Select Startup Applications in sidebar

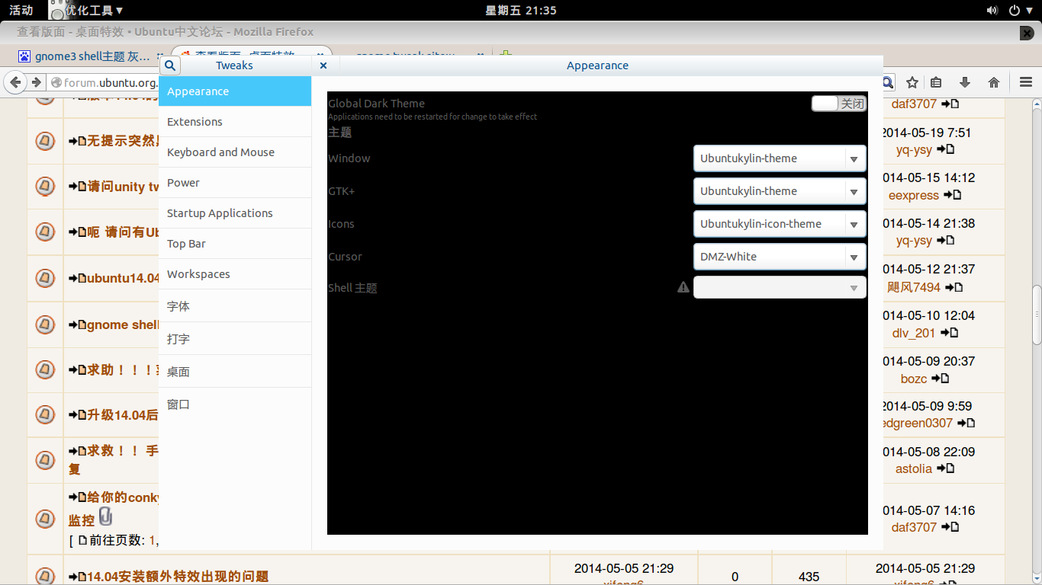coord(235,213)
